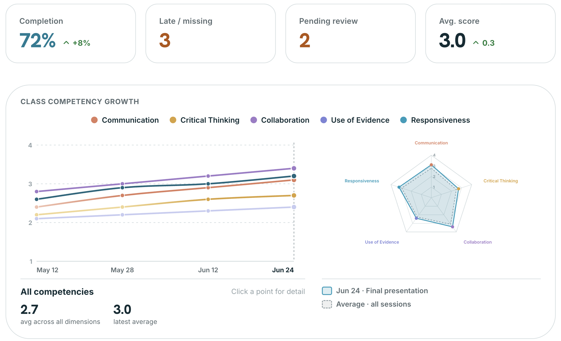561x341 pixels.
Task: Open the Avg. score card
Action: [x=490, y=33]
